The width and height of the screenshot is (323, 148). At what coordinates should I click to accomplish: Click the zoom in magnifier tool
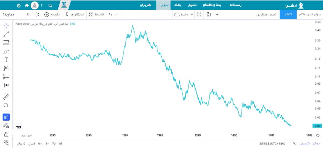(x=6, y=105)
